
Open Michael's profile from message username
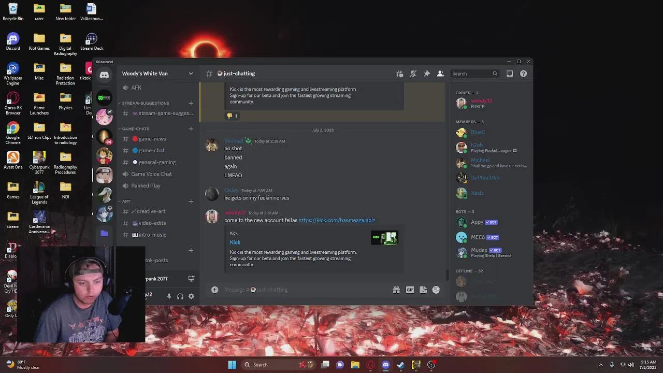click(x=234, y=141)
